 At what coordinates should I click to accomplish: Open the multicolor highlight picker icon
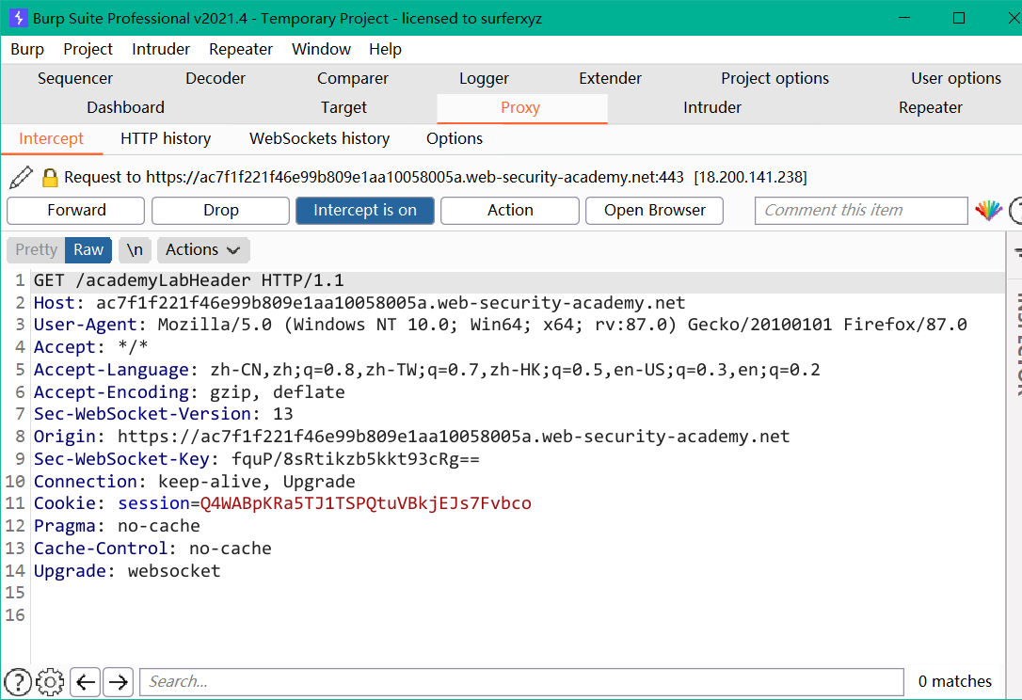(x=988, y=211)
